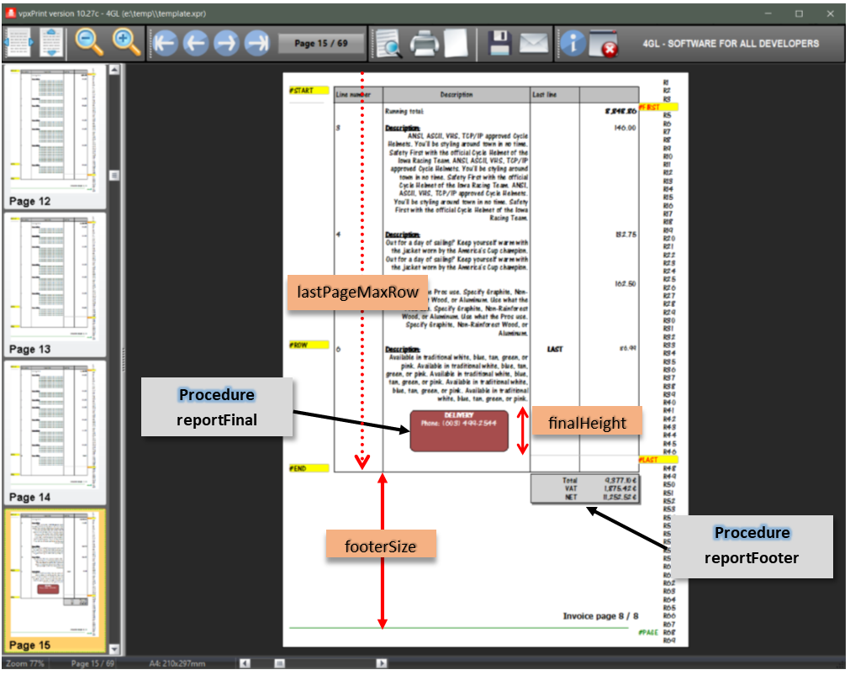Viewport: 850px width, 675px height.
Task: Print the document with the printer icon
Action: pos(424,44)
